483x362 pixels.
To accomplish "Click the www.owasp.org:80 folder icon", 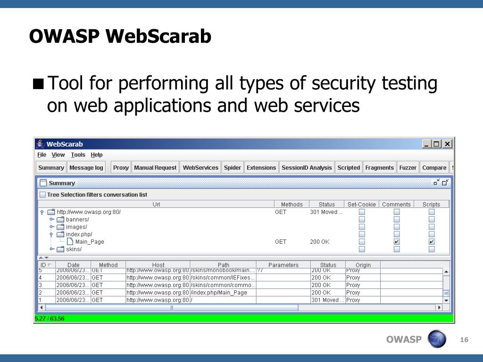I will point(51,212).
